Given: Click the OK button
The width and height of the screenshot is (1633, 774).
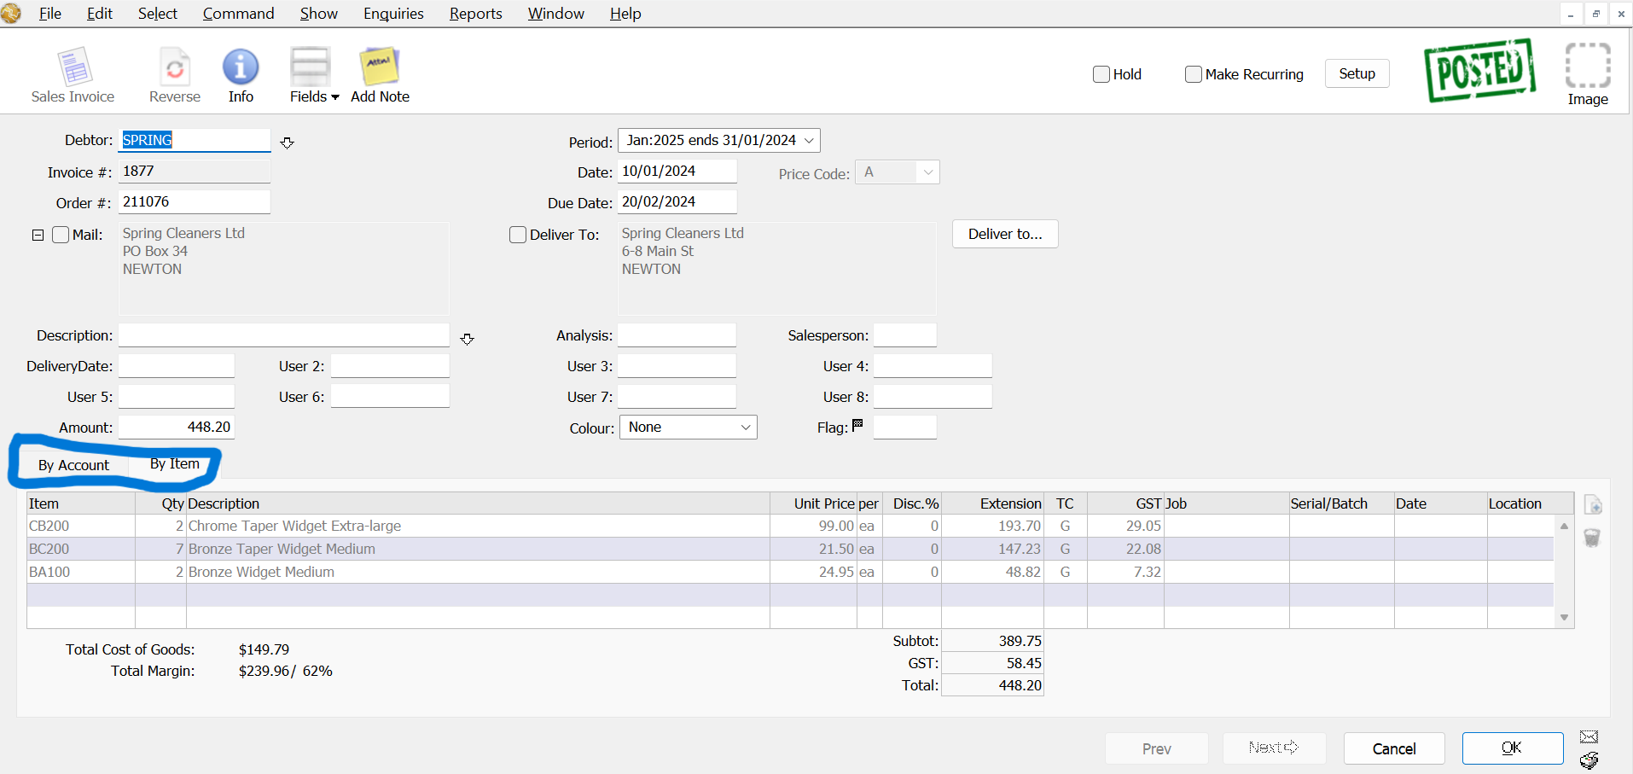Looking at the screenshot, I should pos(1512,748).
